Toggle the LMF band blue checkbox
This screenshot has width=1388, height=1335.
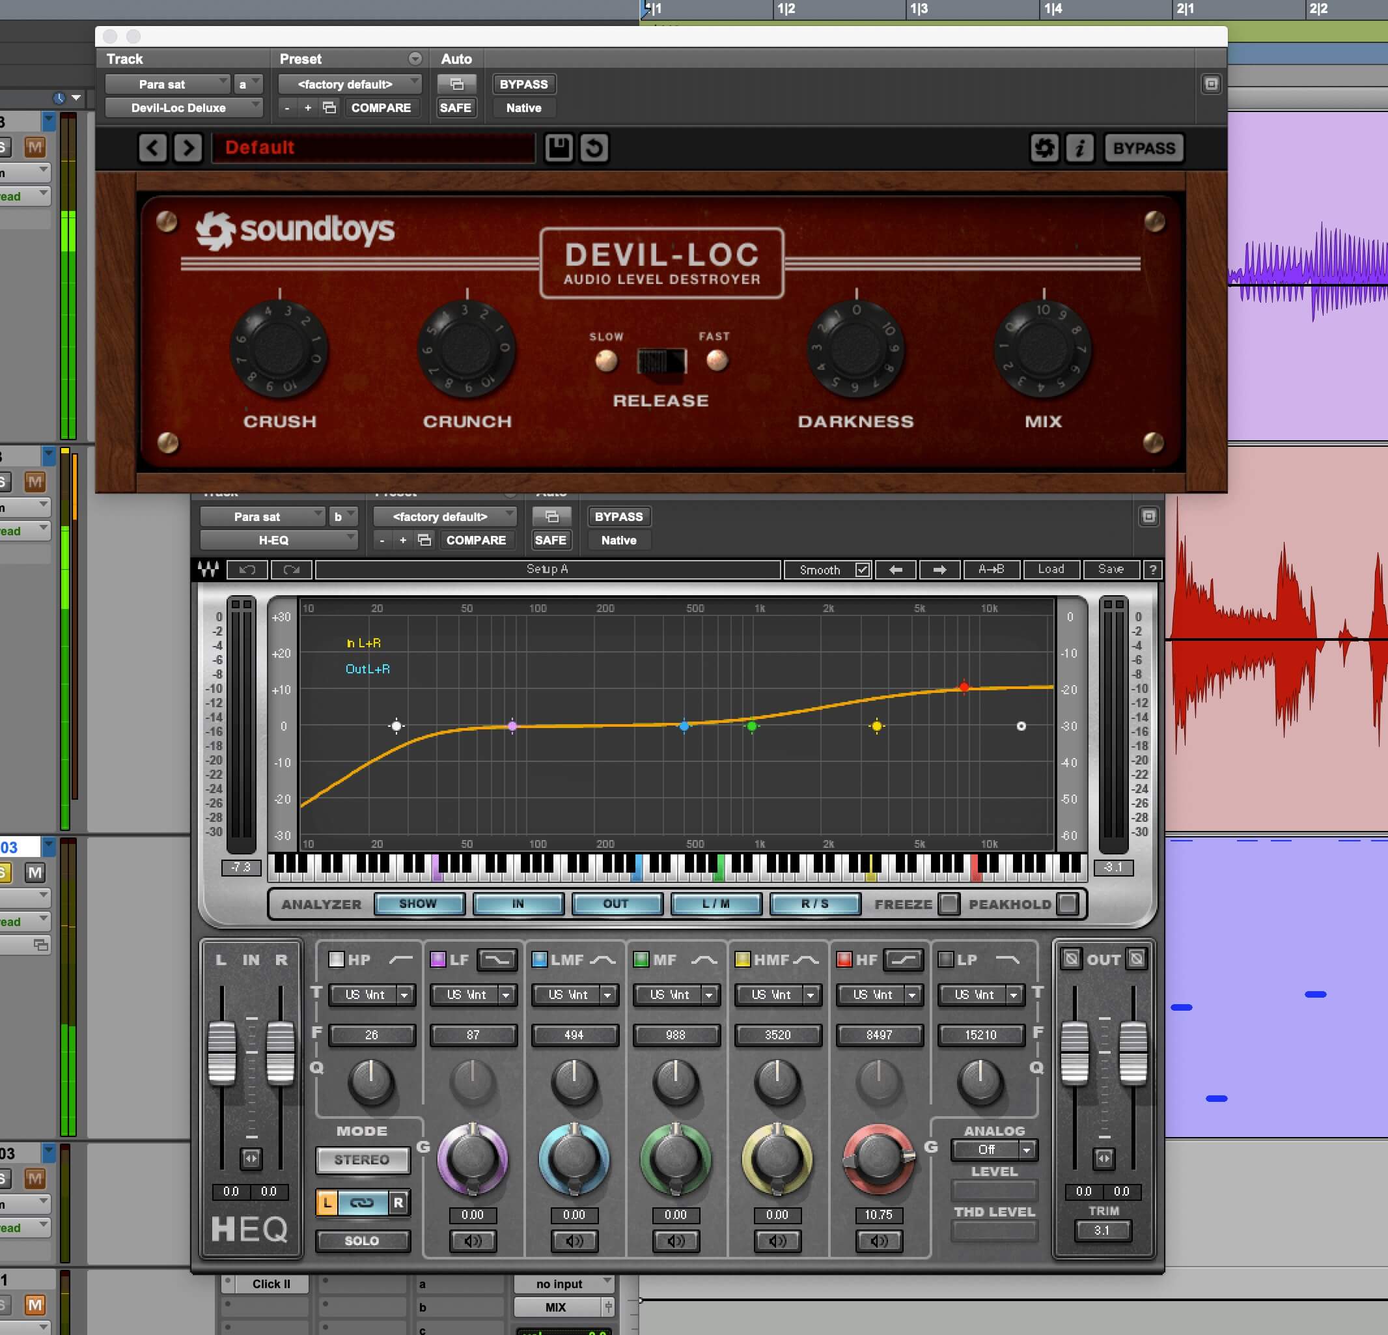[539, 960]
